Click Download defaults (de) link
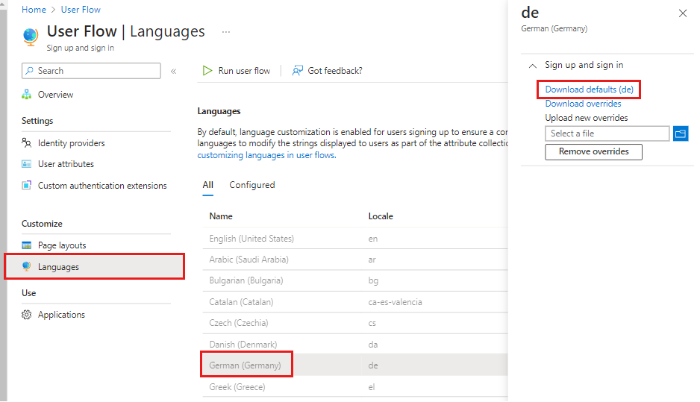This screenshot has height=402, width=700. 589,89
